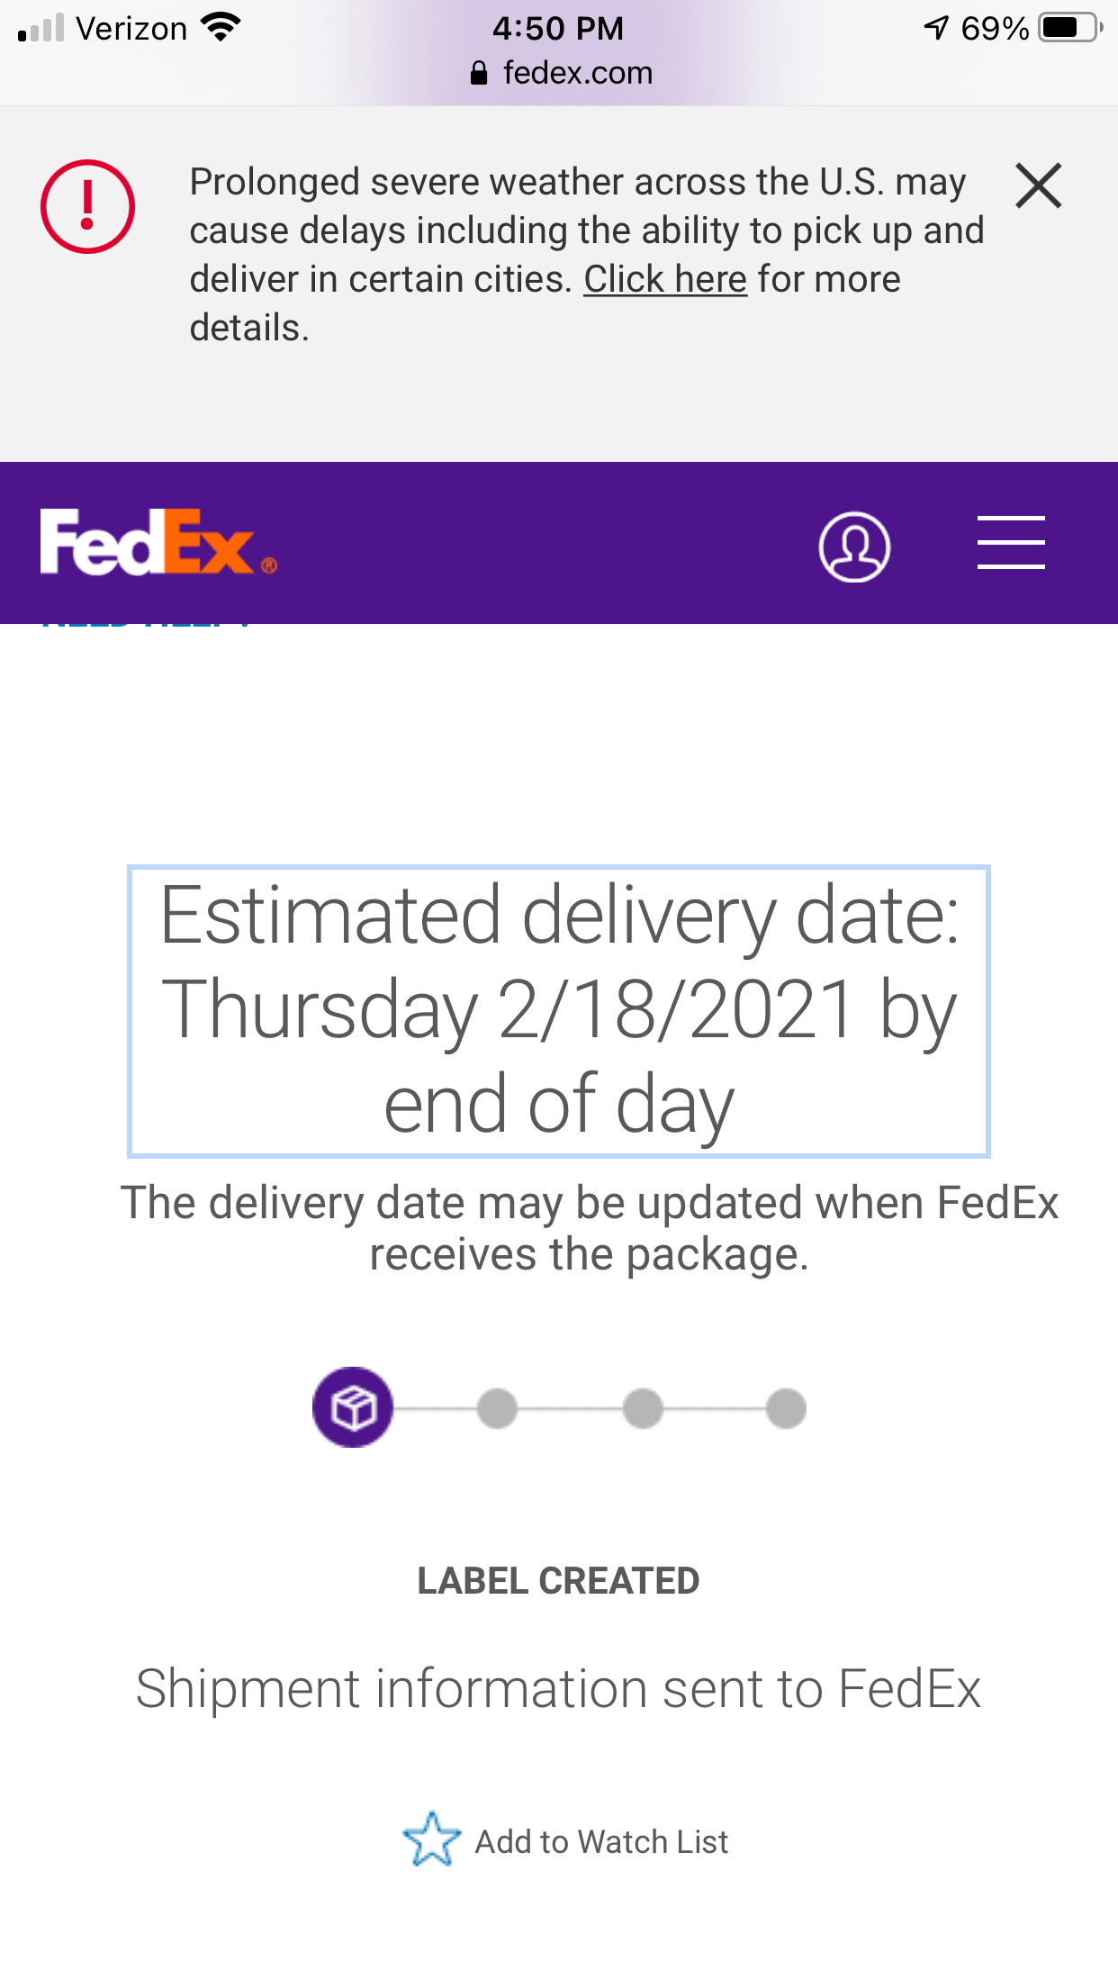
Task: Select the estimated delivery date box
Action: coord(558,1010)
